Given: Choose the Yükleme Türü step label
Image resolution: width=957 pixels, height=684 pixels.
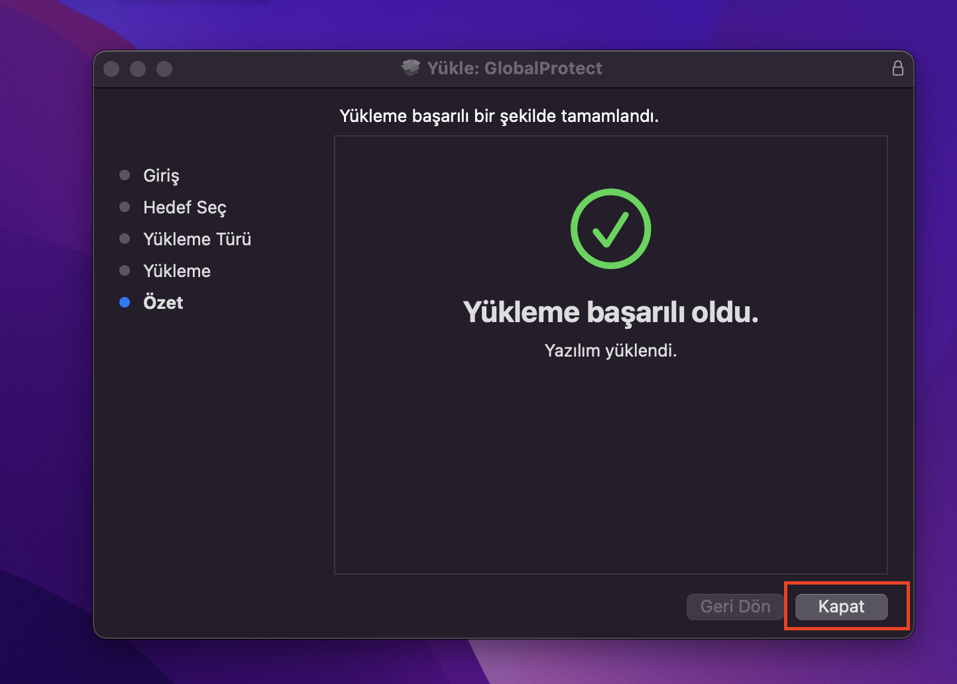Looking at the screenshot, I should pyautogui.click(x=197, y=239).
